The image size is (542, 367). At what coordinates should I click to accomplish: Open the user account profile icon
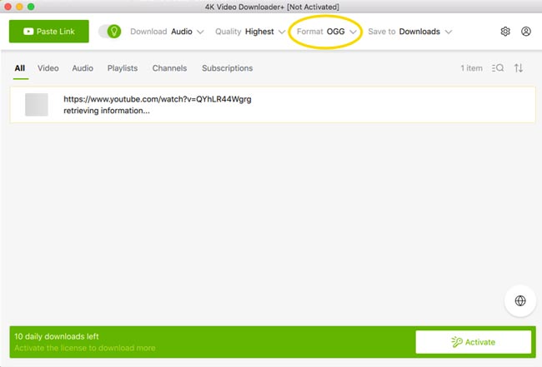(526, 32)
